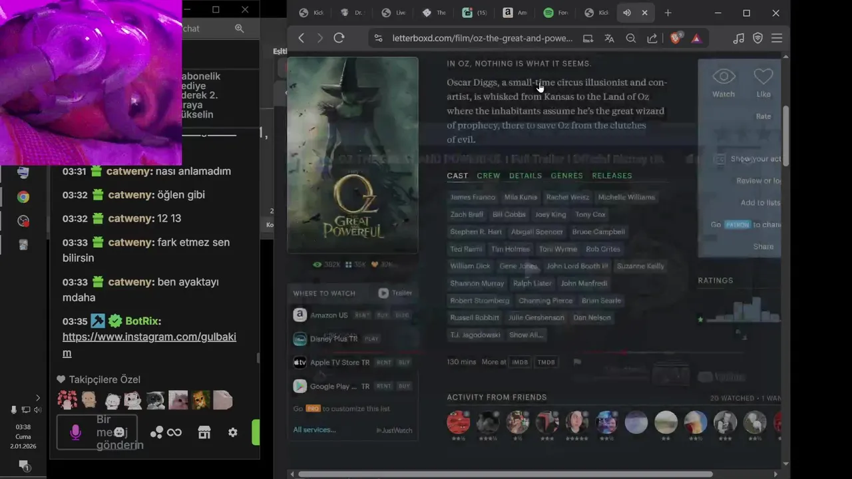Click the zoom magnifier in address bar
This screenshot has width=852, height=479.
(631, 39)
